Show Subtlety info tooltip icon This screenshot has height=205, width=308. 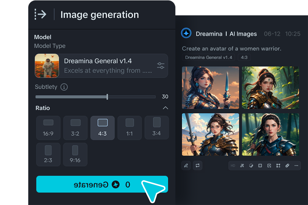pos(64,87)
